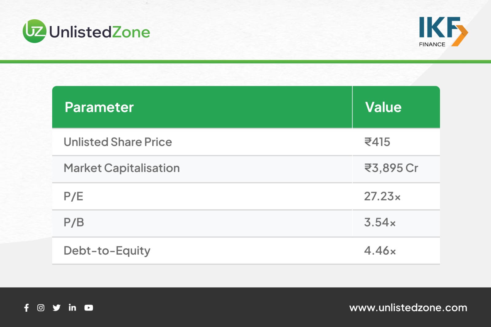Select the P/E row label
Viewport: 491px width, 327px height.
[74, 196]
